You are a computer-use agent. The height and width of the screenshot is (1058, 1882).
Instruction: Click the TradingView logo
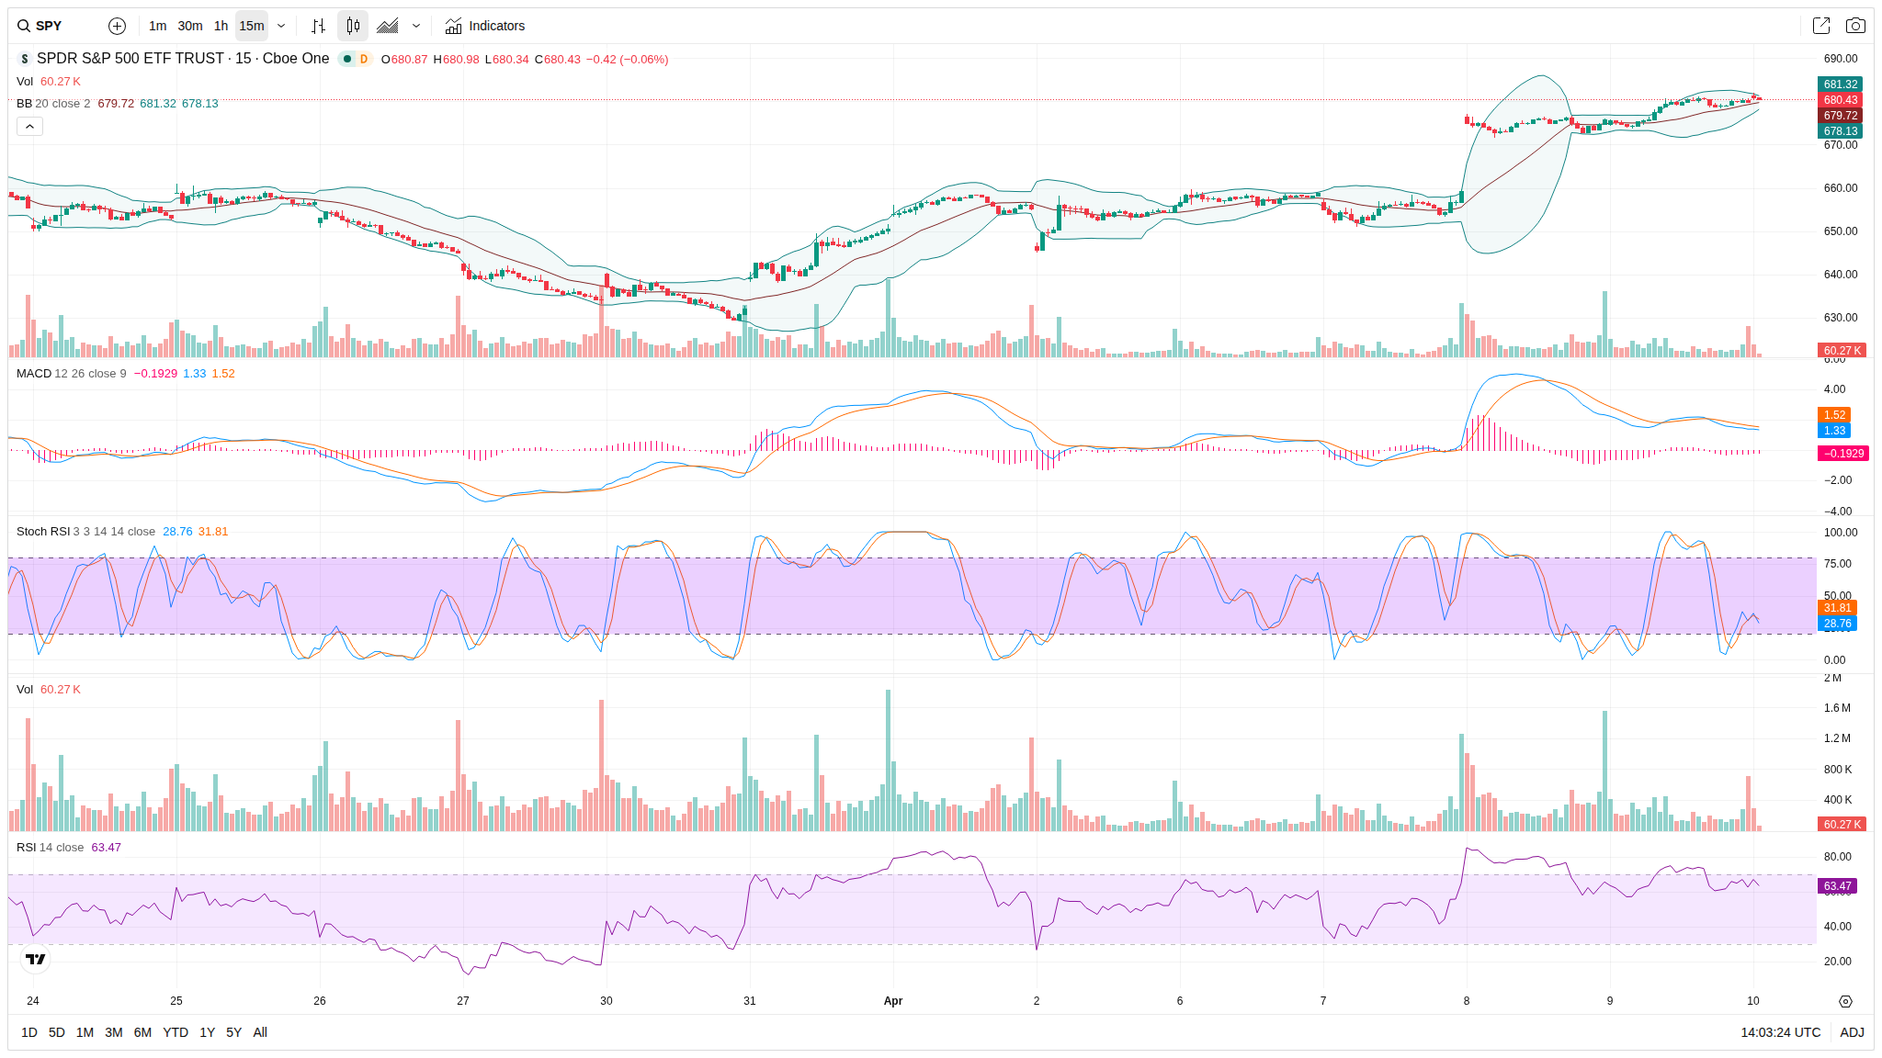(35, 959)
